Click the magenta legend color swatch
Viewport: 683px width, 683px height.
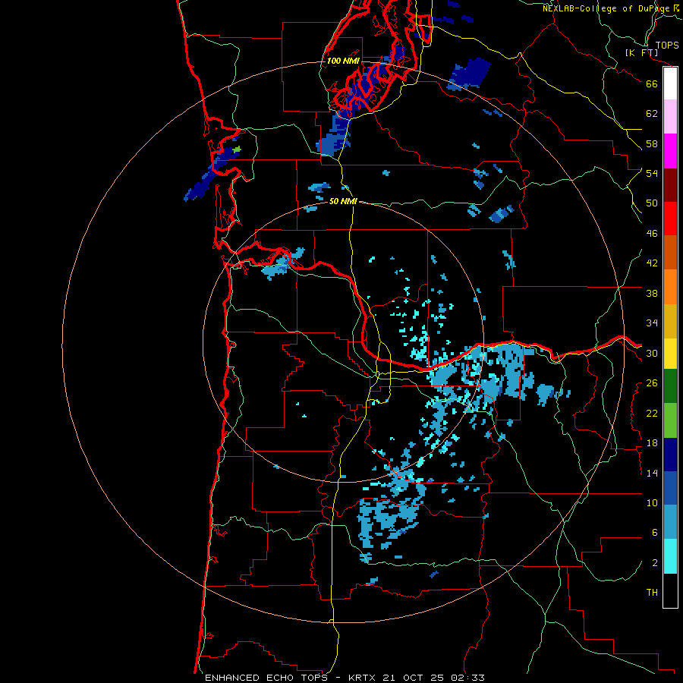click(x=670, y=151)
